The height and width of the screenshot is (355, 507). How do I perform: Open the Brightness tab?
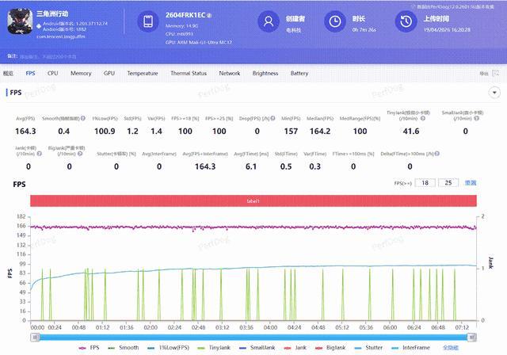[265, 74]
